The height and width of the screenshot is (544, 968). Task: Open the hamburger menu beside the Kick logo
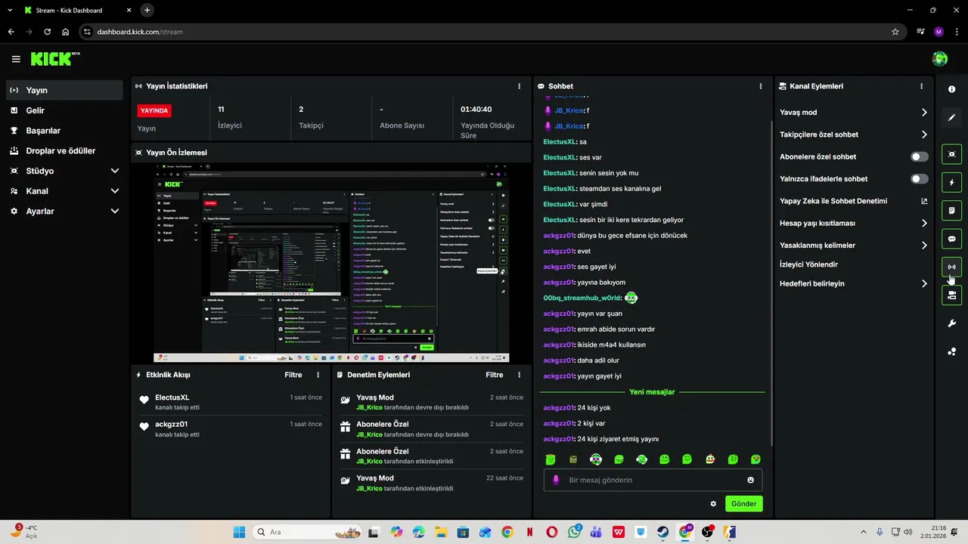16,59
